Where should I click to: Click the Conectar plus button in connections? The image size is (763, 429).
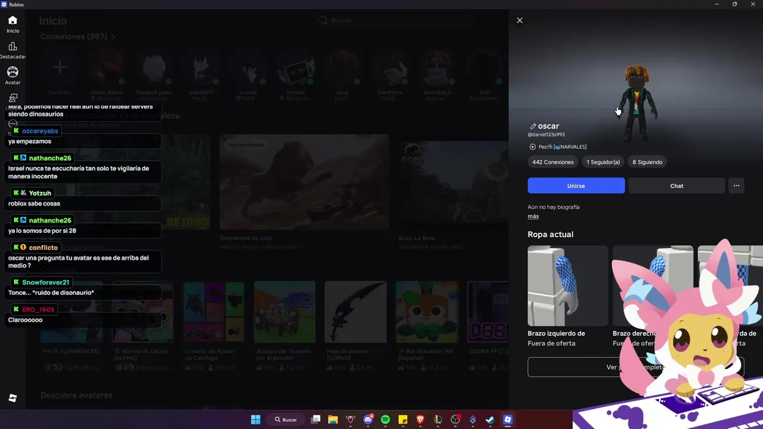[59, 67]
